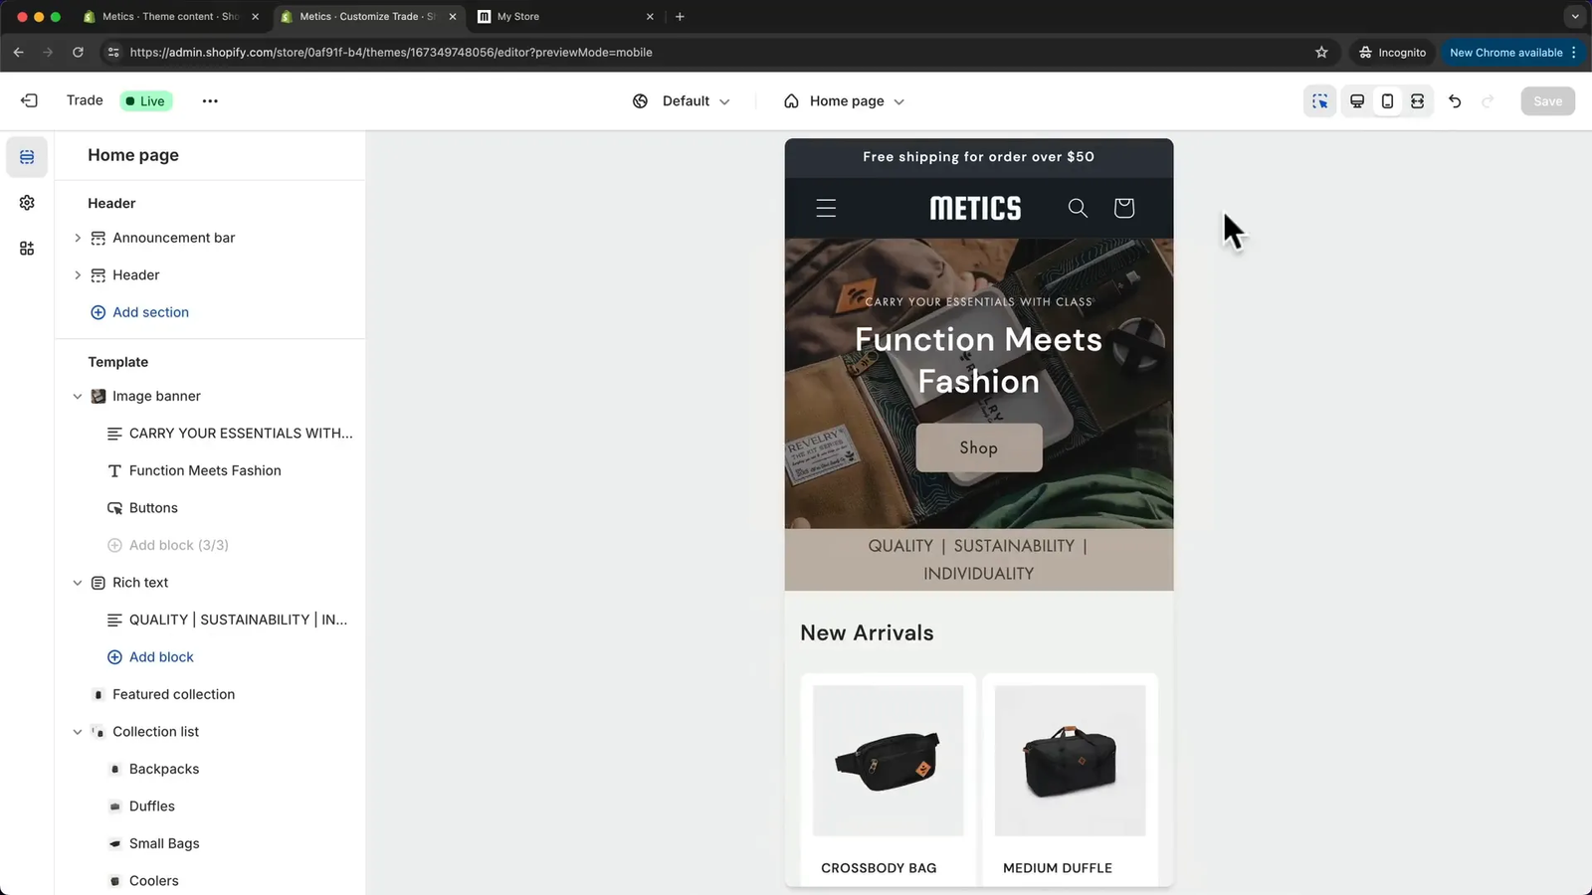Go back in browser history

(x=18, y=53)
